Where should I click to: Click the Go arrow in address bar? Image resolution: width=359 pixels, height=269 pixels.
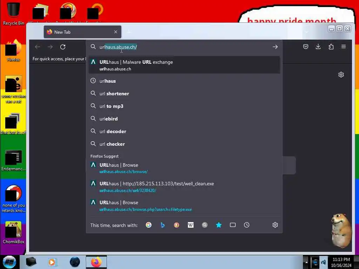click(x=275, y=47)
